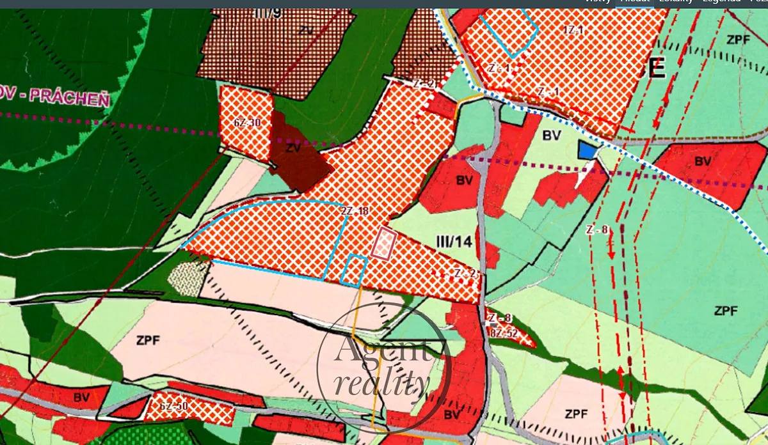Open the Vrstvy tab in top bar
768x445 pixels.
[596, 2]
